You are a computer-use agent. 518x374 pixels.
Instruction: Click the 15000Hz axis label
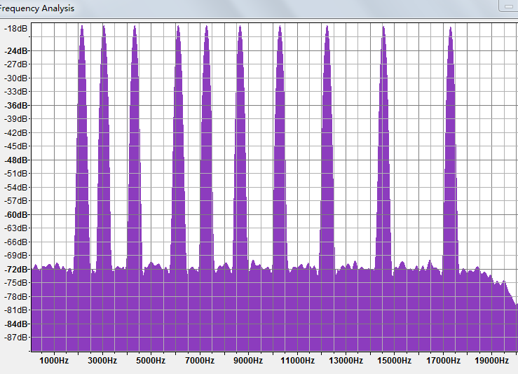tap(395, 361)
